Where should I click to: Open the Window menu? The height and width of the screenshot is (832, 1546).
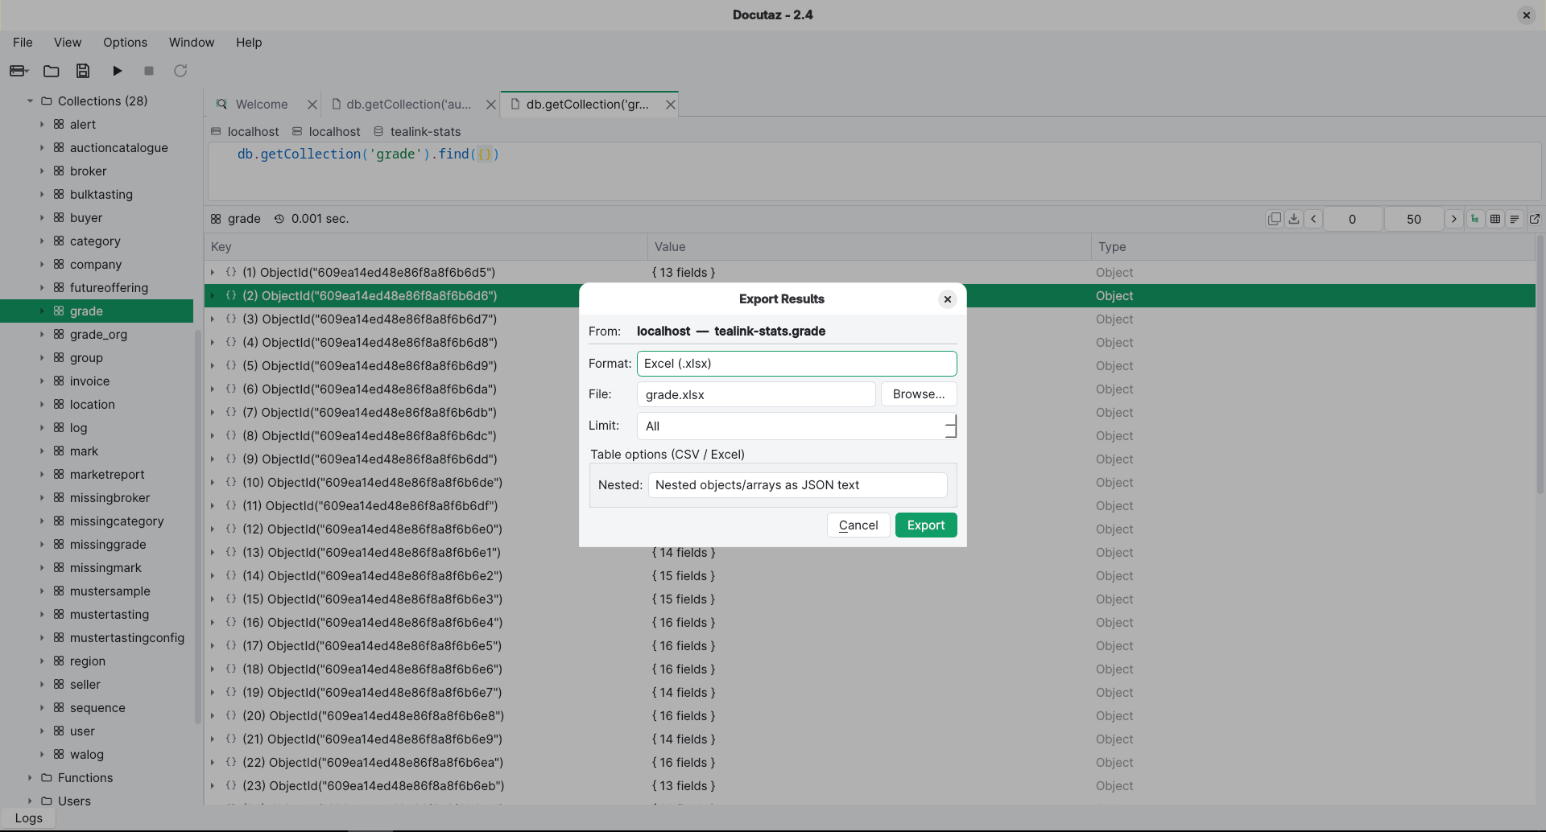click(x=192, y=43)
